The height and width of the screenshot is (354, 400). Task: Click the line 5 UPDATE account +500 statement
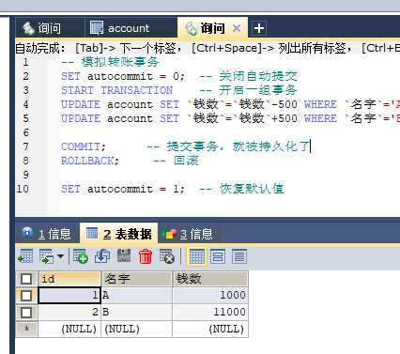230,118
